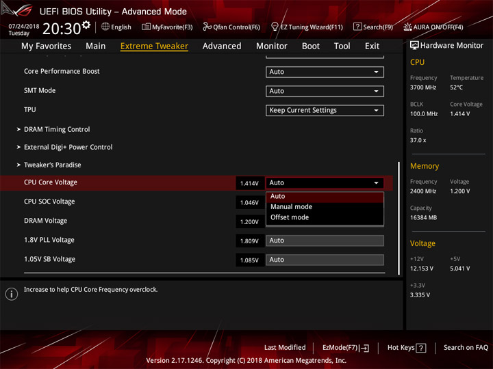The height and width of the screenshot is (369, 493).
Task: Toggle AURA ON/OFF(F4) label
Action: pyautogui.click(x=438, y=27)
